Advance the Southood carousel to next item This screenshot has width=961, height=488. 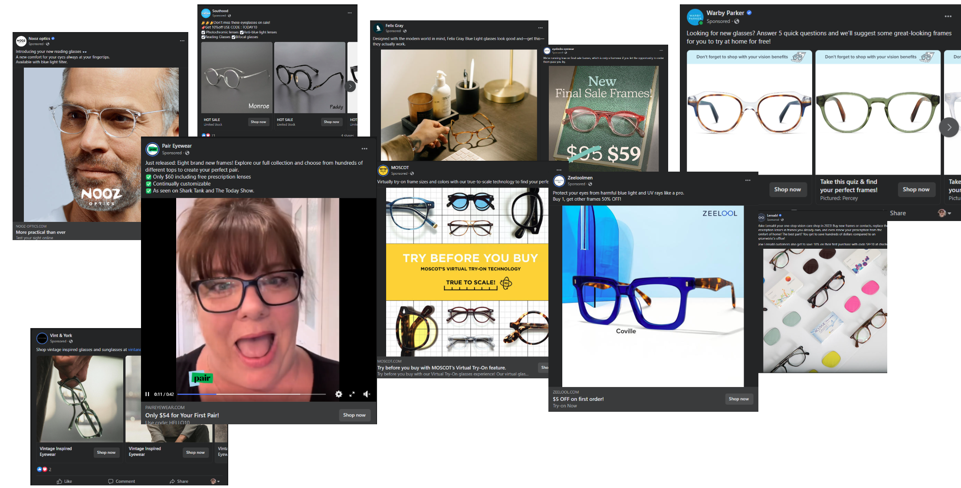[350, 86]
